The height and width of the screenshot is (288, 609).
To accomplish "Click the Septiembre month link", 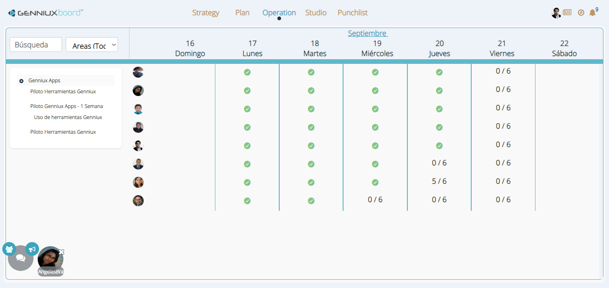I will tap(367, 33).
